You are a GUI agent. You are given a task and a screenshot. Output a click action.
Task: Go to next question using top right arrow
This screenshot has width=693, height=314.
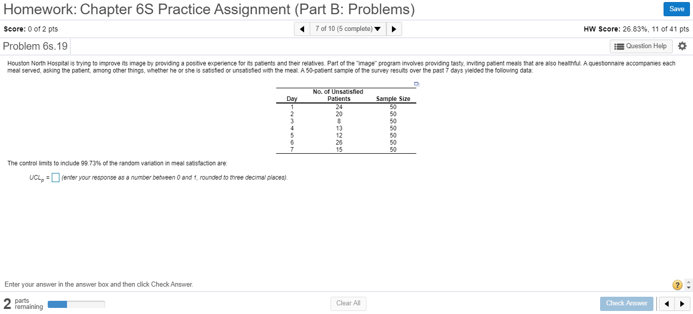coord(394,28)
